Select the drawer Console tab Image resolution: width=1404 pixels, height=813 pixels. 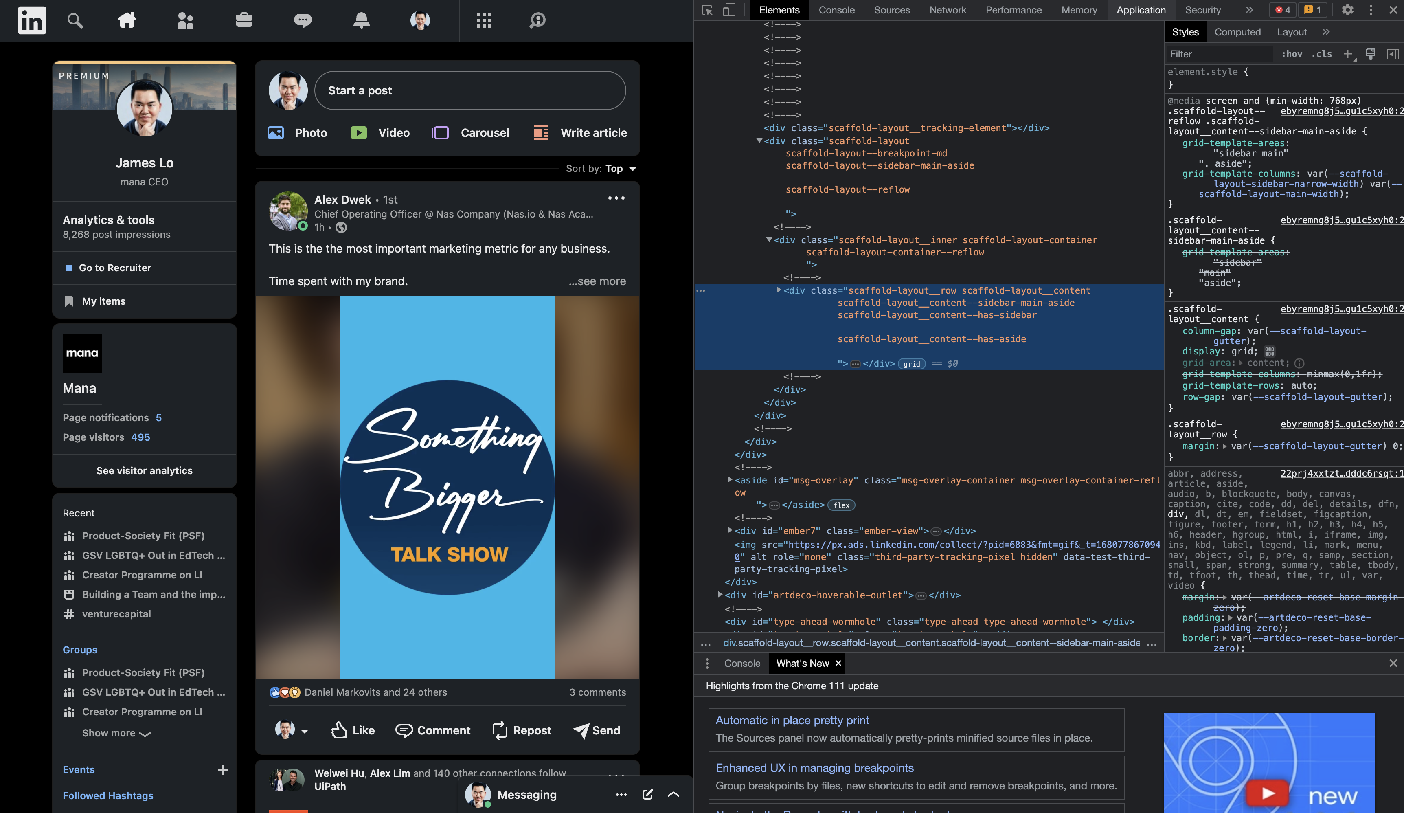(741, 663)
